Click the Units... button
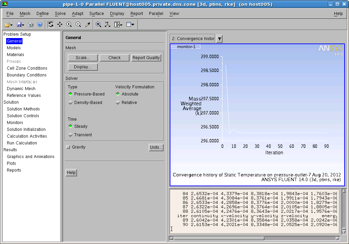The width and height of the screenshot is (349, 244). tap(156, 147)
